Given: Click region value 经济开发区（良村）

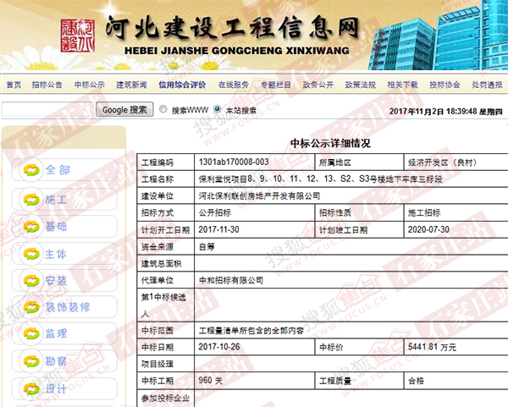Looking at the screenshot, I should coord(443,162).
